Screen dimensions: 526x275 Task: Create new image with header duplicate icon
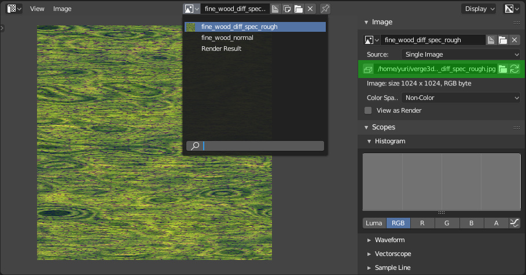287,9
